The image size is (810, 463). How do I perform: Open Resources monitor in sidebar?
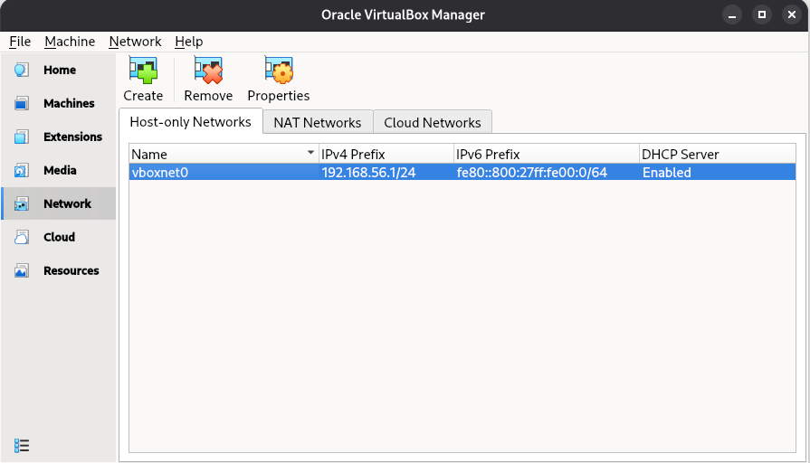(x=58, y=270)
